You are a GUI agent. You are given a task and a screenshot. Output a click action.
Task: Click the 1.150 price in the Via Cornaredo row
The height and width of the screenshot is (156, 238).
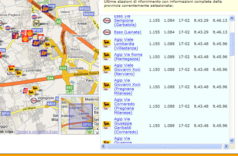(154, 106)
